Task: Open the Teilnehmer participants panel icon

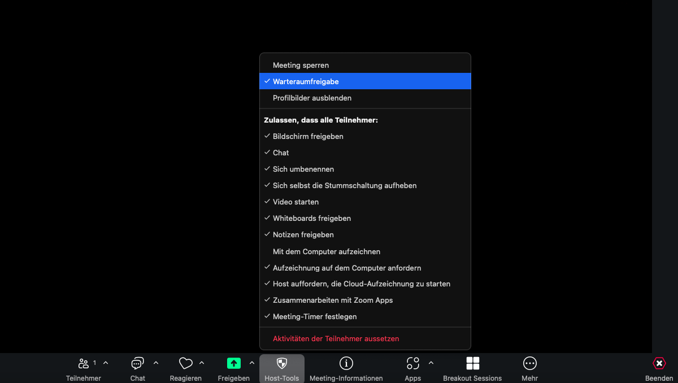Action: pos(84,363)
